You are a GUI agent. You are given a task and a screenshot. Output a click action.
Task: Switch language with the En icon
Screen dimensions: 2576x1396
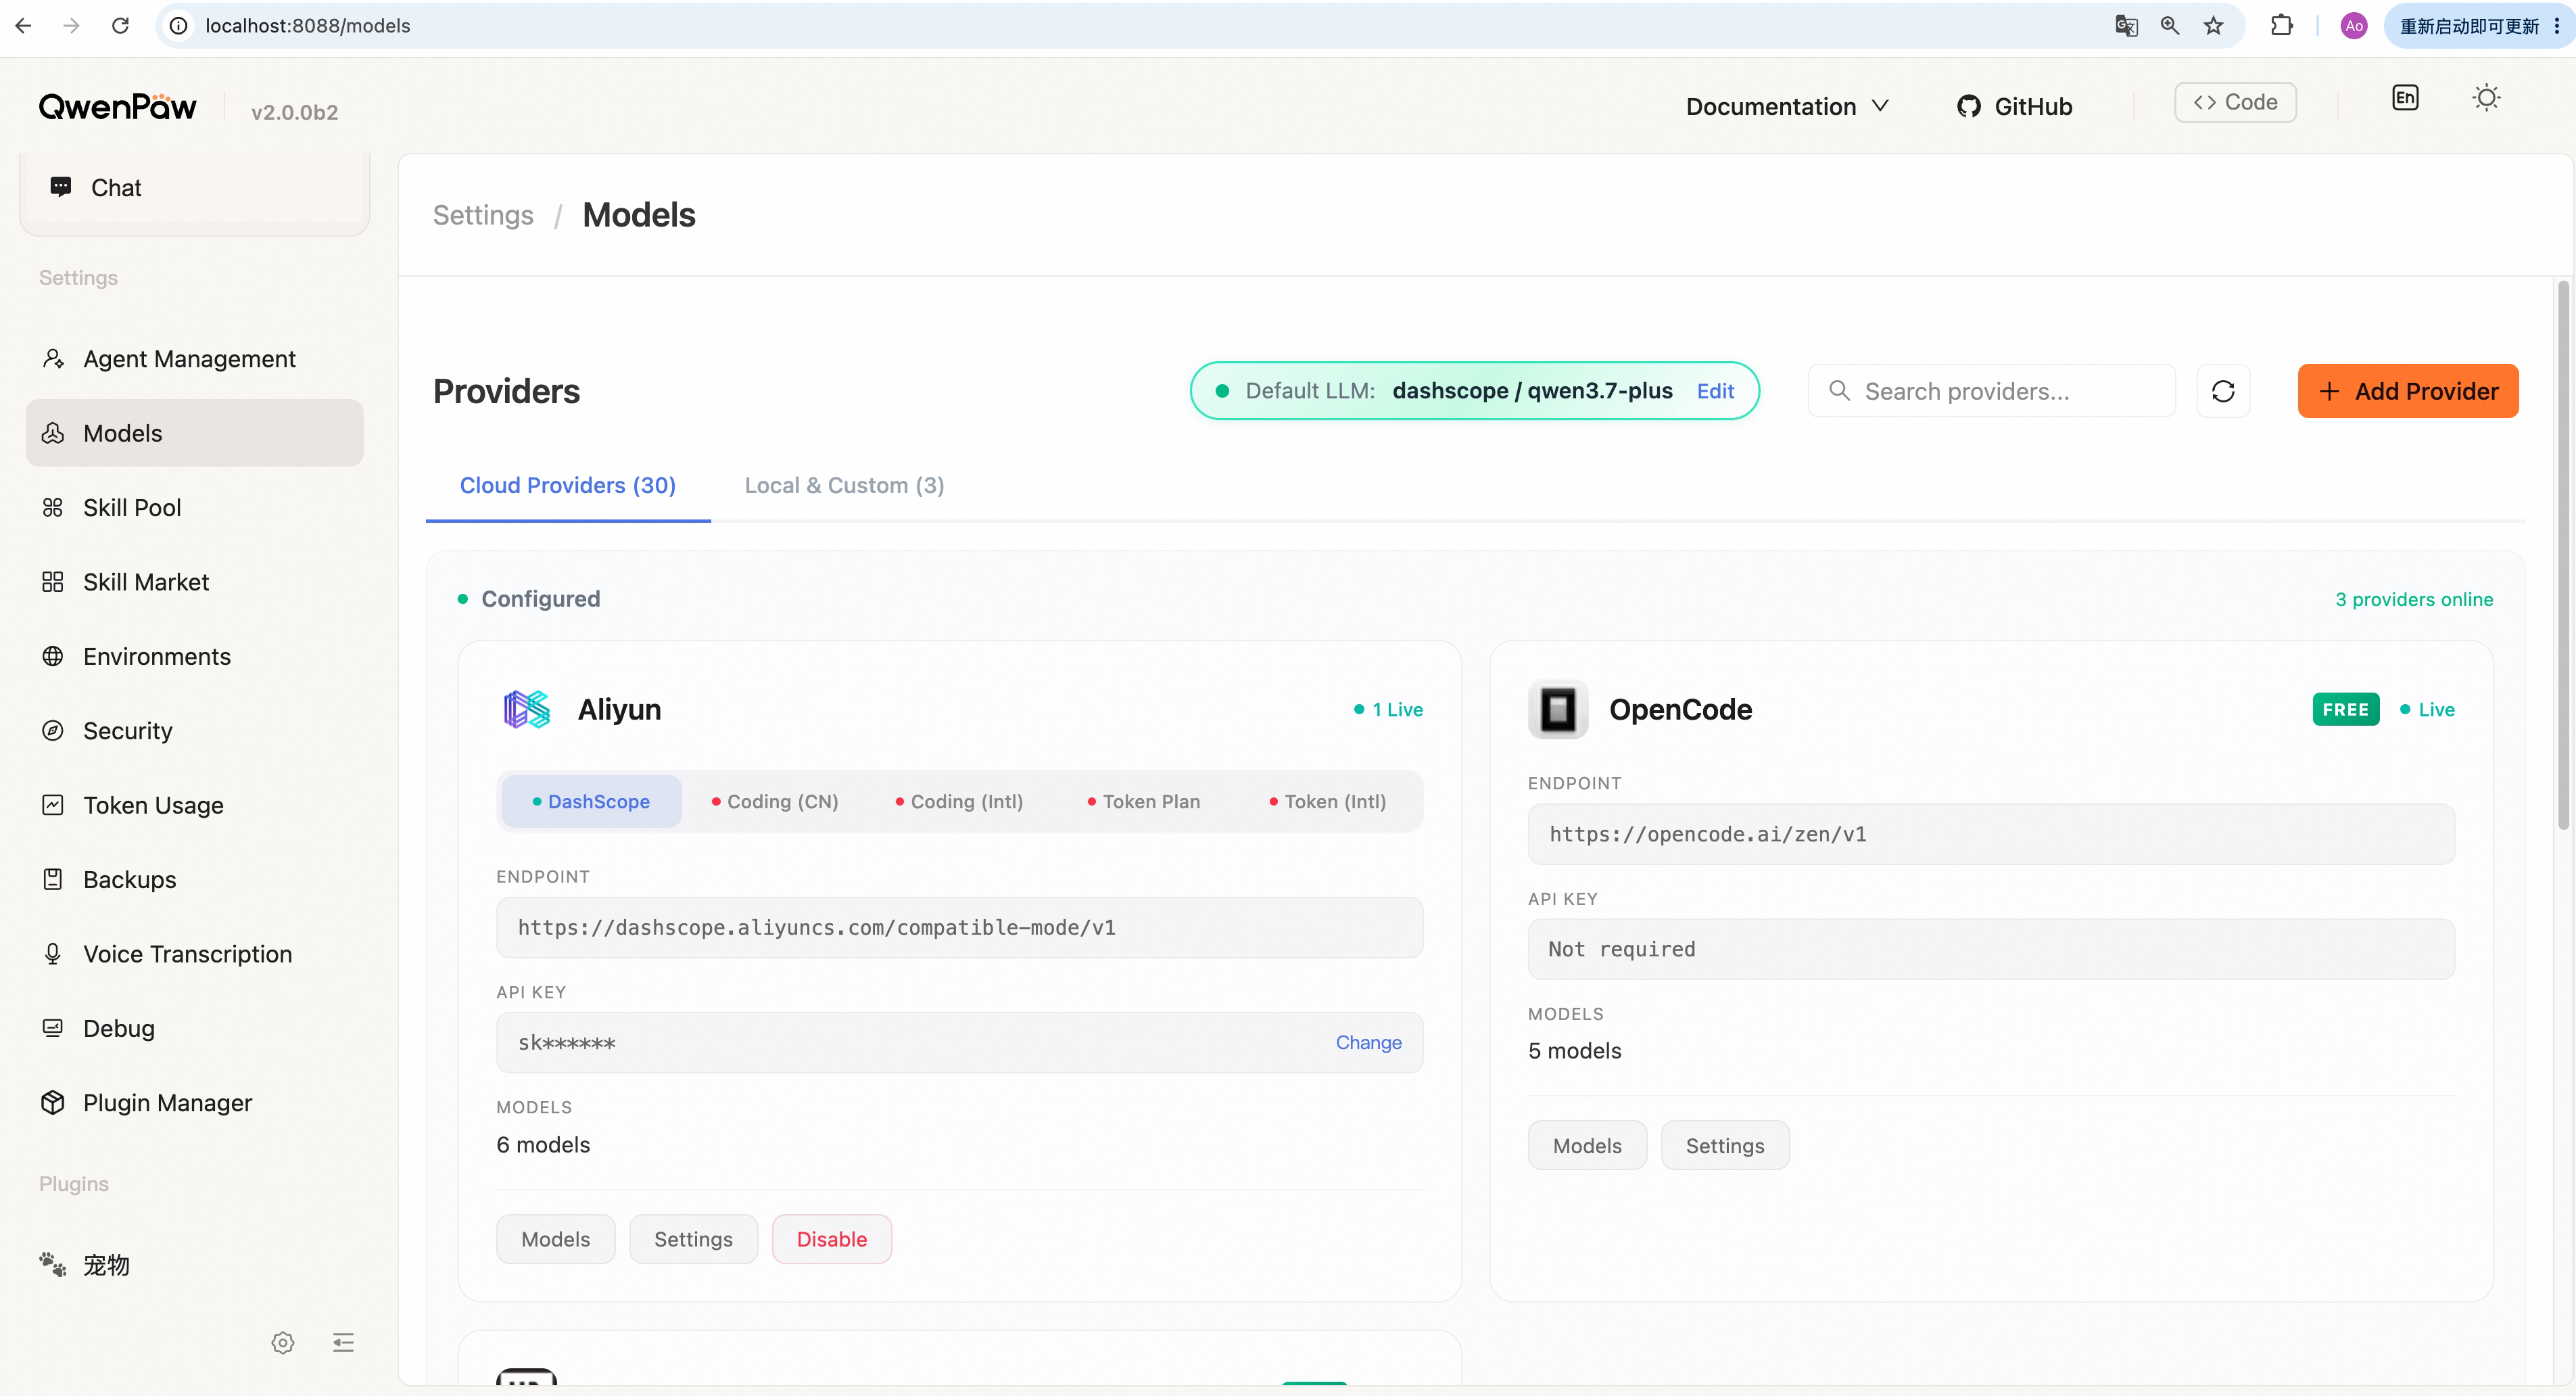coord(2405,98)
